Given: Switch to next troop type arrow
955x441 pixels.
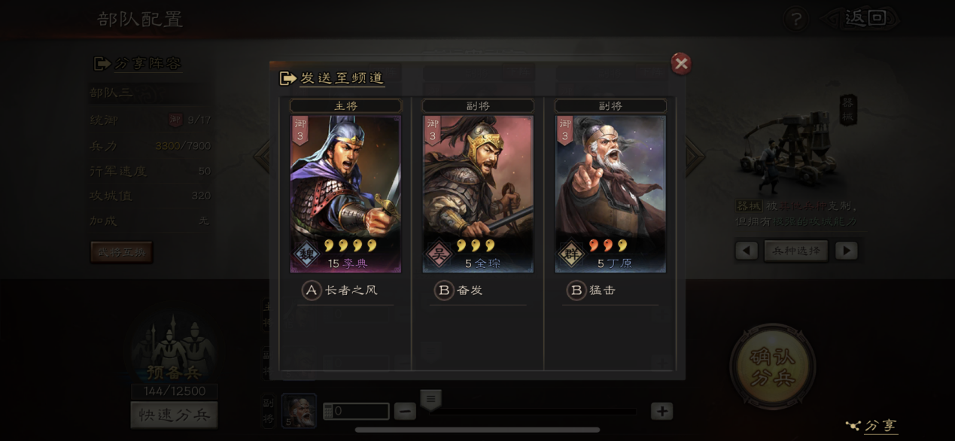Looking at the screenshot, I should [847, 251].
